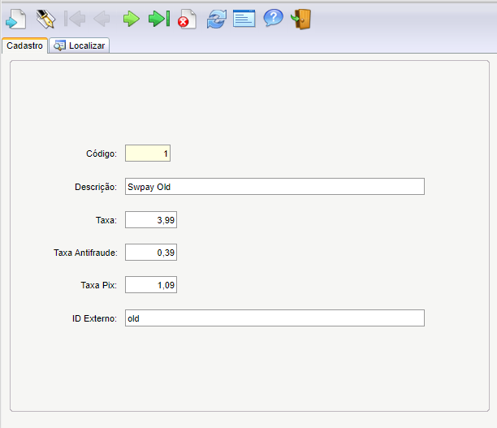Click the Edit record pen icon

(x=45, y=19)
